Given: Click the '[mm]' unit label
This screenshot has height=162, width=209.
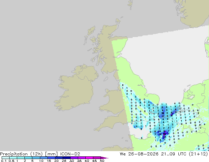Looking at the screenshot, I should click(x=51, y=154).
